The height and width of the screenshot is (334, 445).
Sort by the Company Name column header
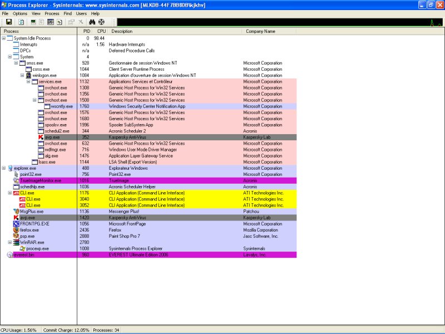pyautogui.click(x=269, y=31)
